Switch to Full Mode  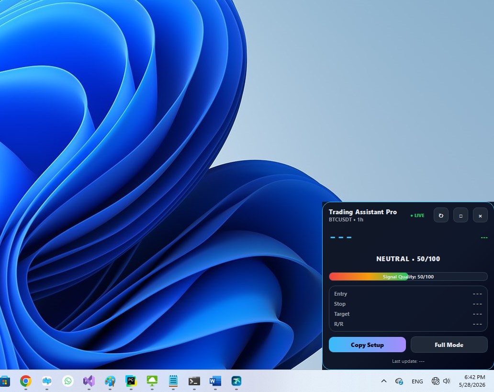(x=449, y=345)
